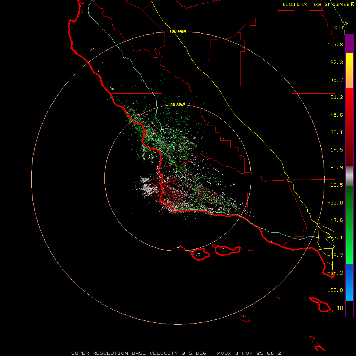Image resolution: width=356 pixels, height=356 pixels.
Task: Click the 61.2 legend value
Action: (x=337, y=97)
